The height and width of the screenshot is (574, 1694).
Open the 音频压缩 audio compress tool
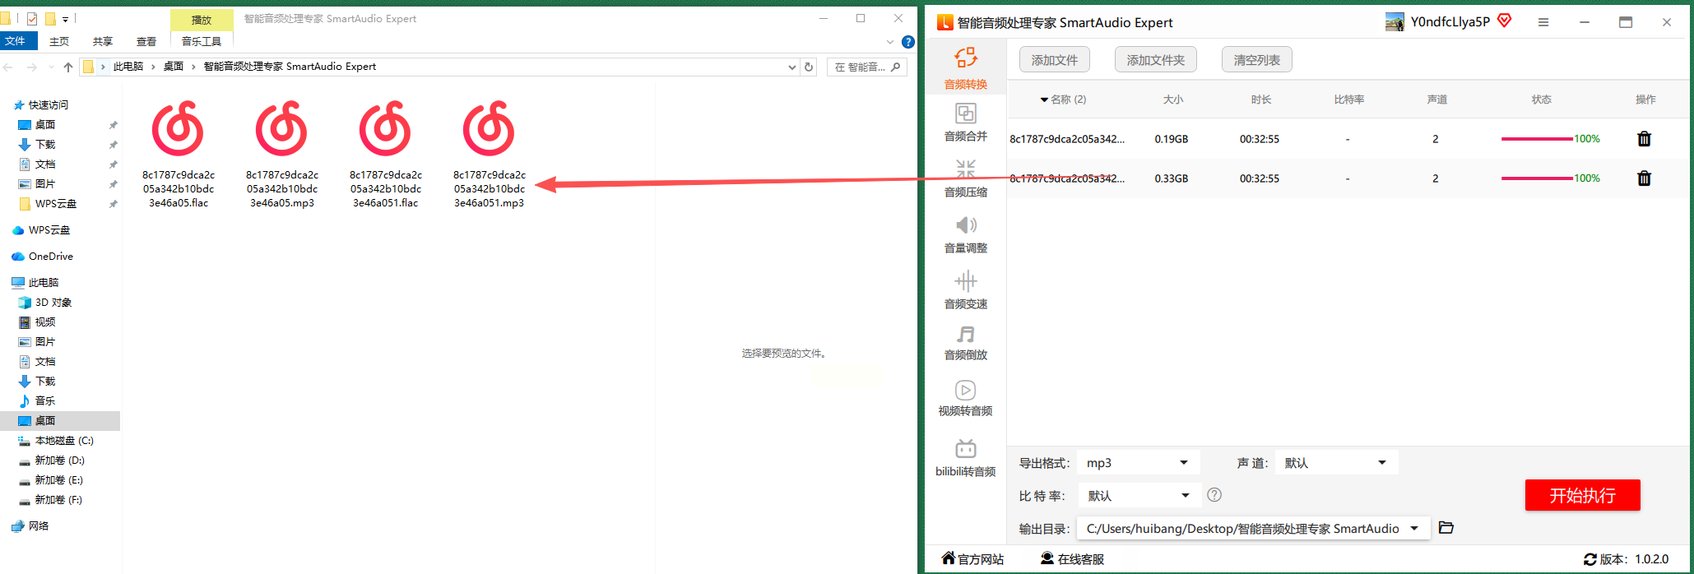[965, 178]
